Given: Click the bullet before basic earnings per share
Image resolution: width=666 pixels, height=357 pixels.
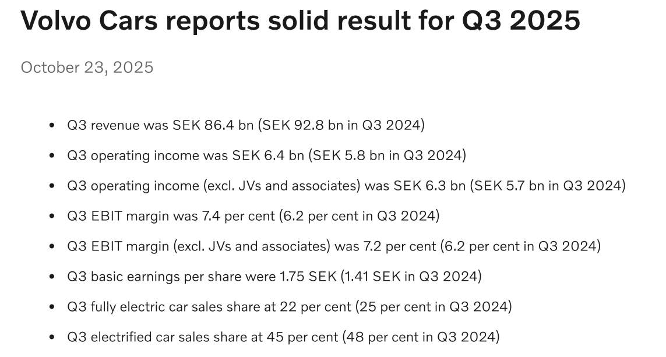Looking at the screenshot, I should point(52,277).
